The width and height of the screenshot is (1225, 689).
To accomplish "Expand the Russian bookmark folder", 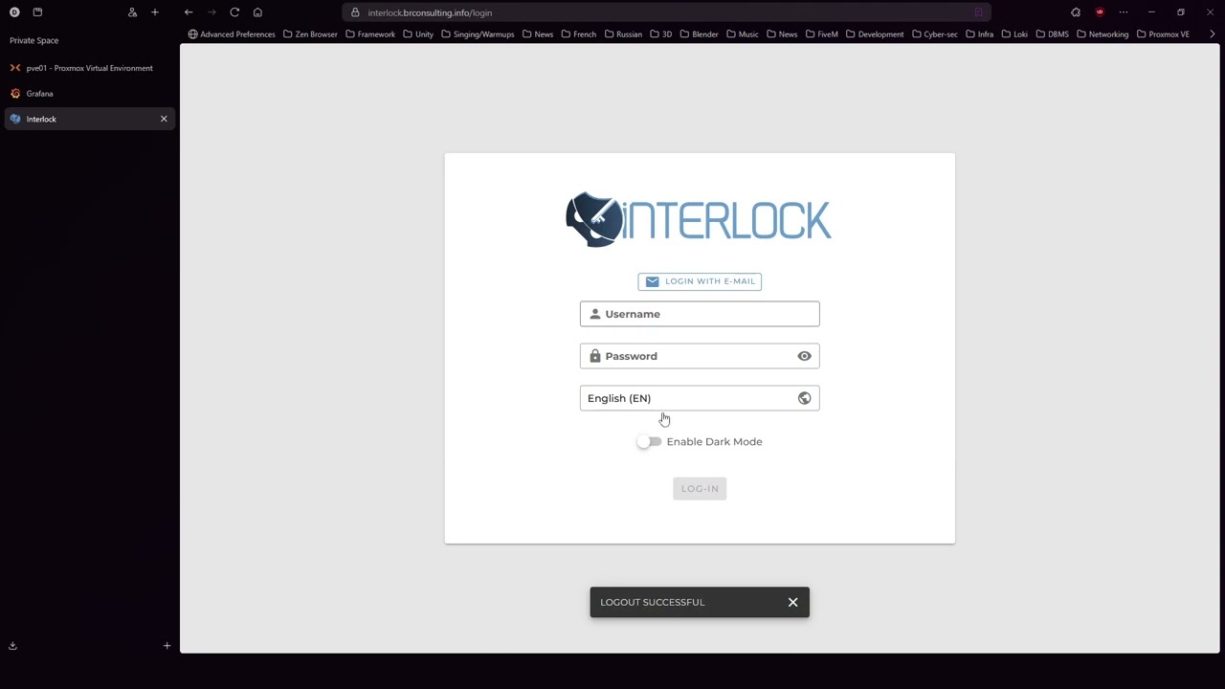I will [x=623, y=34].
